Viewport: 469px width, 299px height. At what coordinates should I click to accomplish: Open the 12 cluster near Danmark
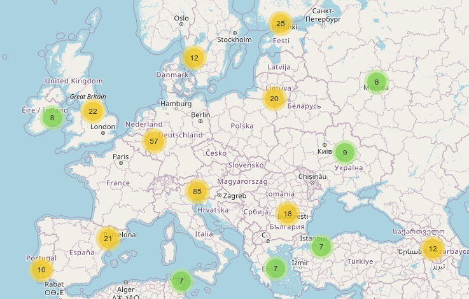coord(194,58)
